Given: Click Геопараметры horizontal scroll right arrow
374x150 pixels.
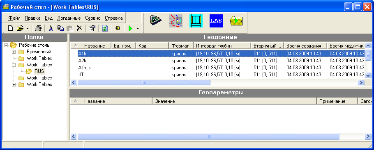Looking at the screenshot, I should point(368,136).
